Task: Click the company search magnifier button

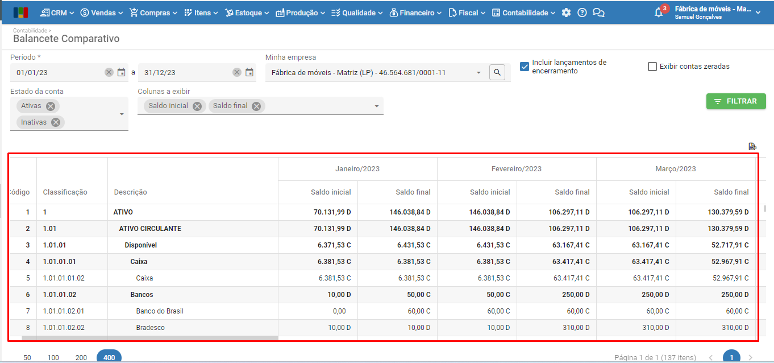Action: coord(497,72)
